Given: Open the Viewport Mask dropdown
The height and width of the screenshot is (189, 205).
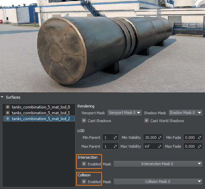Looking at the screenshot, I should pyautogui.click(x=125, y=113).
